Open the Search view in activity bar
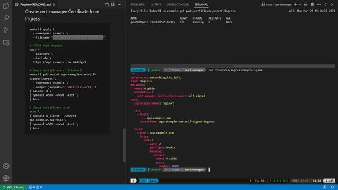This screenshot has height=190, width=338. 6,18
